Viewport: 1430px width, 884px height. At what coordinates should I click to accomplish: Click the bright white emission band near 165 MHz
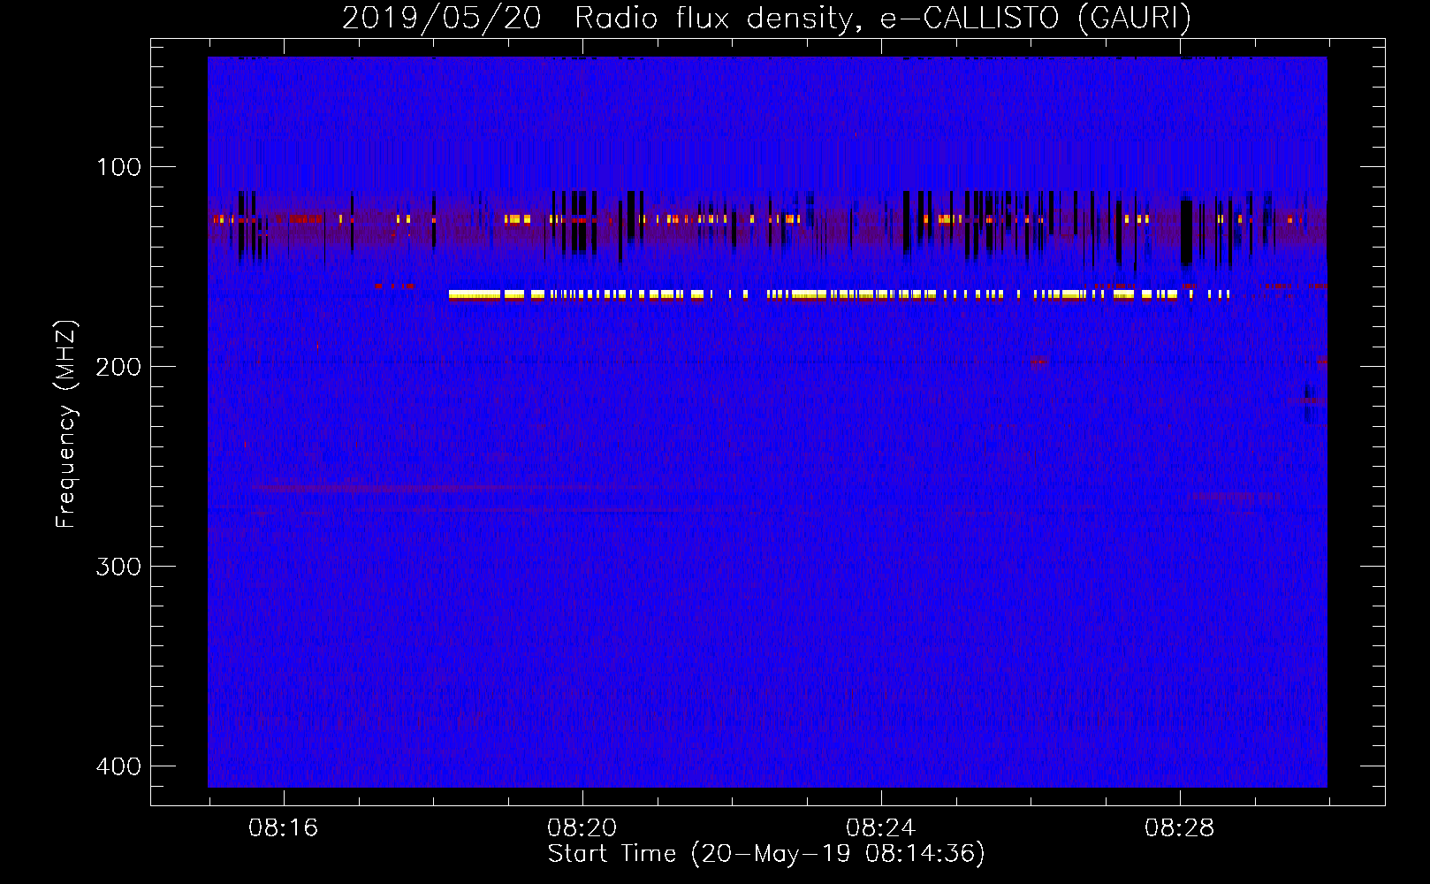click(x=840, y=295)
